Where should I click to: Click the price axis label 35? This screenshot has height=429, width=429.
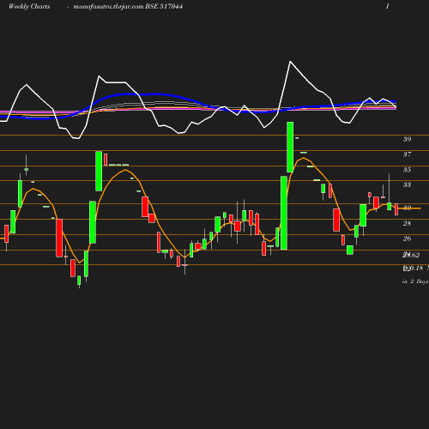(x=407, y=170)
